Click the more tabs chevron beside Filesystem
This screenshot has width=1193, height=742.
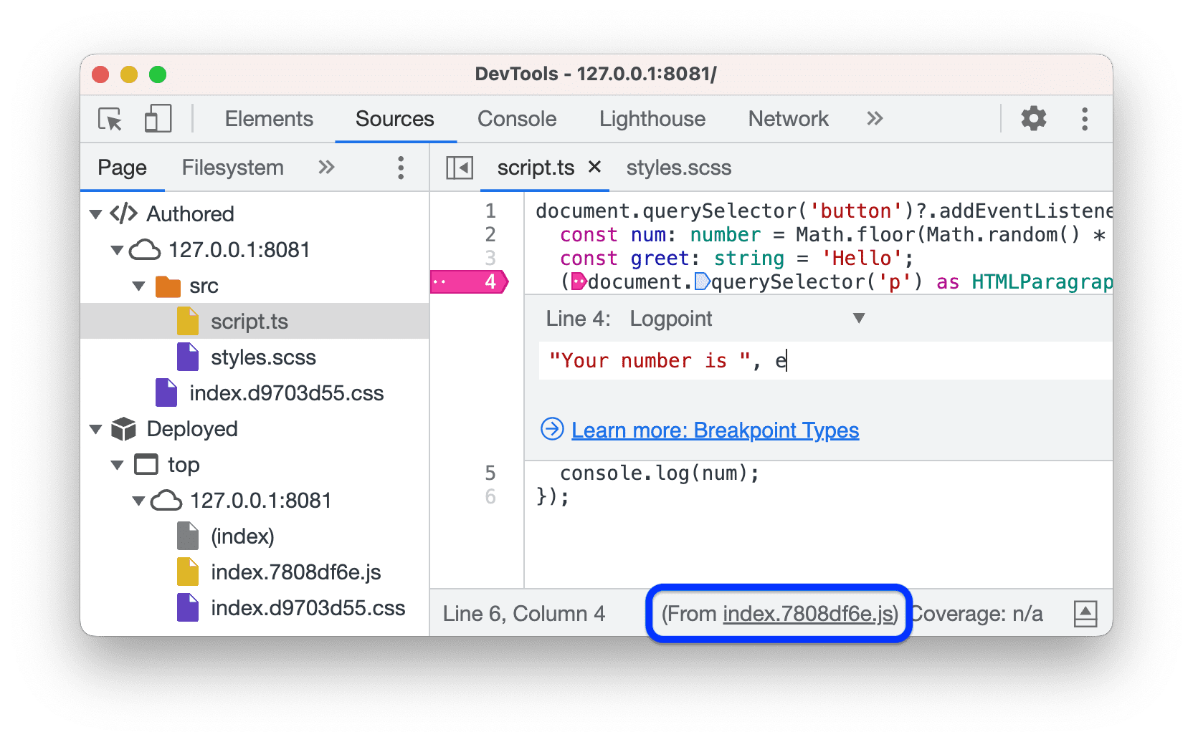coord(326,167)
